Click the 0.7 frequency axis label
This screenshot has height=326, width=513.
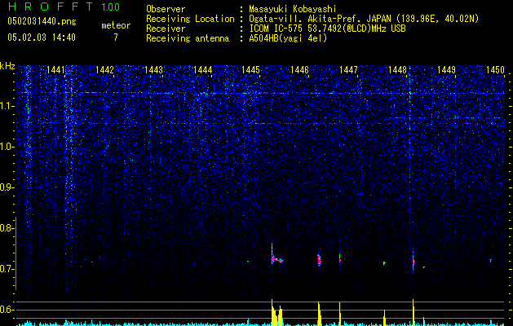coord(6,269)
